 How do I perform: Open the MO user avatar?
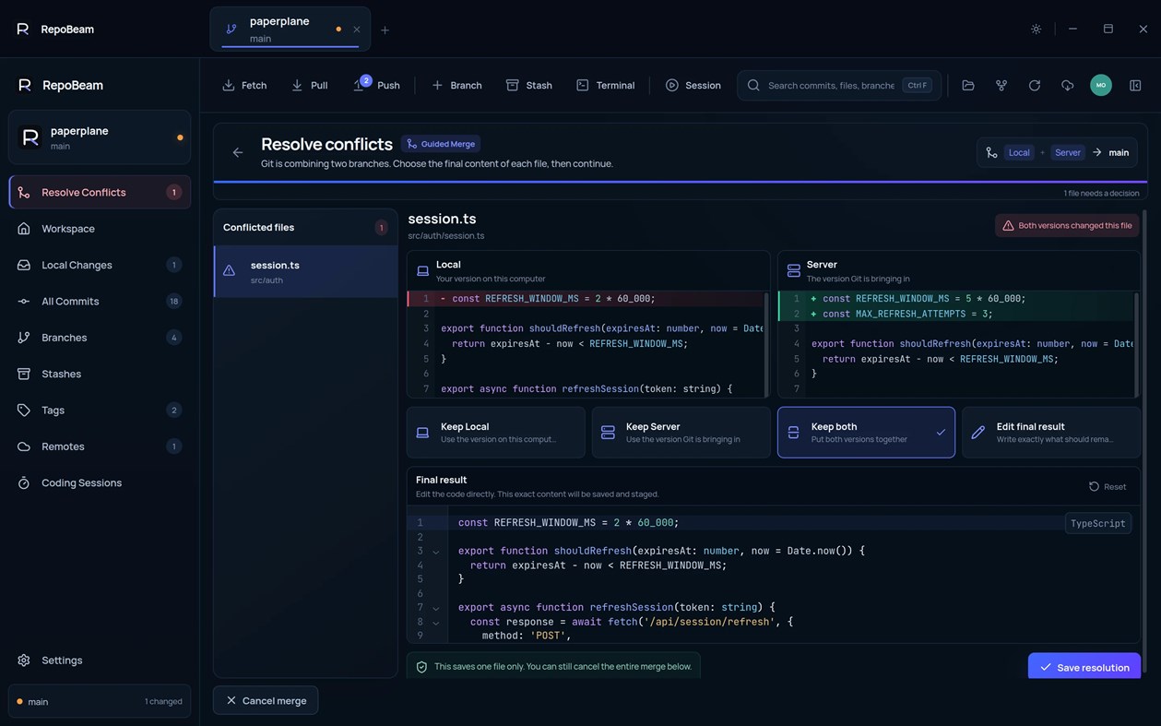click(1100, 85)
